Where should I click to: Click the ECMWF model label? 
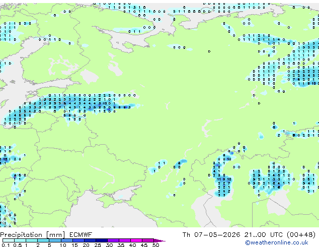(81, 235)
